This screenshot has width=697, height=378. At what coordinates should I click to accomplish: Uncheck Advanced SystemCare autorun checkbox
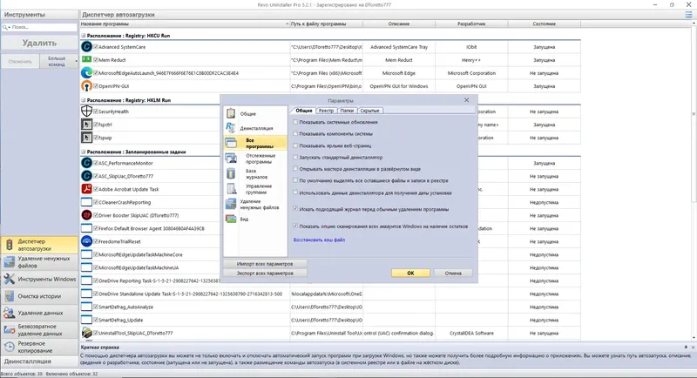(96, 47)
